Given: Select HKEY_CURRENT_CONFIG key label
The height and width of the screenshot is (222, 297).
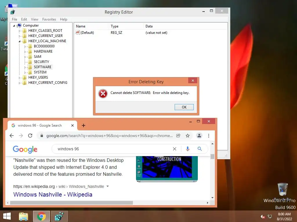Looking at the screenshot, I should [48, 82].
